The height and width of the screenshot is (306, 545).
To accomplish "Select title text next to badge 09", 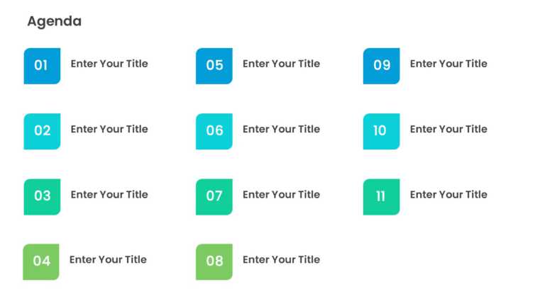I will 448,64.
